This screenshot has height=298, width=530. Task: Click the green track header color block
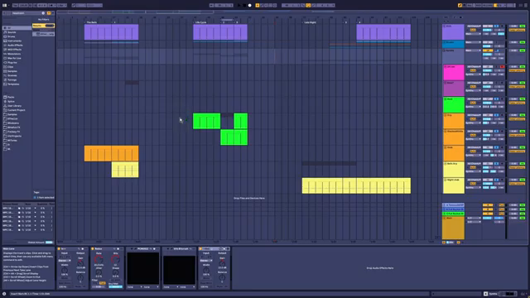[x=453, y=105]
